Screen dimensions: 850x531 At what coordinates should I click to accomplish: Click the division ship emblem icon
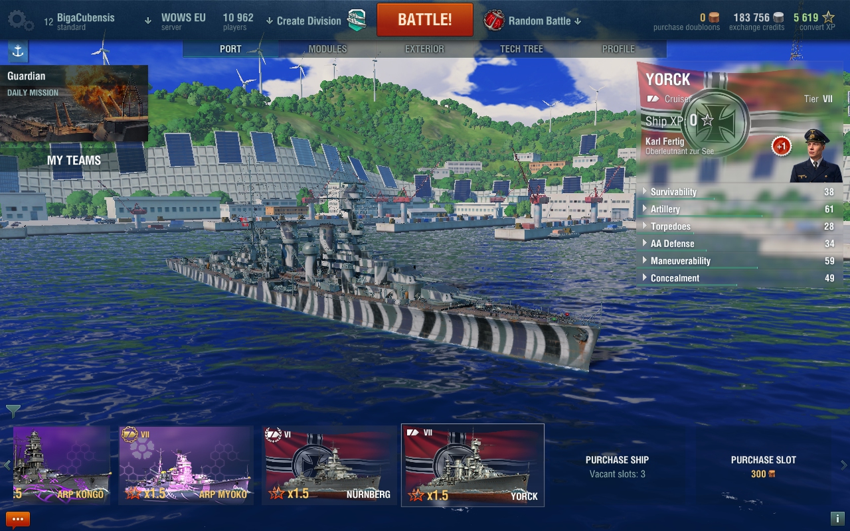click(357, 20)
